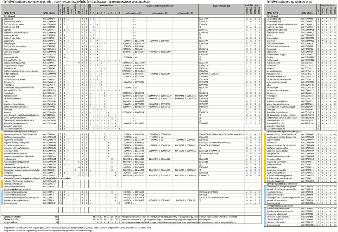Select the title 'ÉPÍTŐMÉRNÖK BSC TÁRGYAK 2015-IG'
Image resolution: width=338 pixels, height=232 pixels.
pos(289,2)
